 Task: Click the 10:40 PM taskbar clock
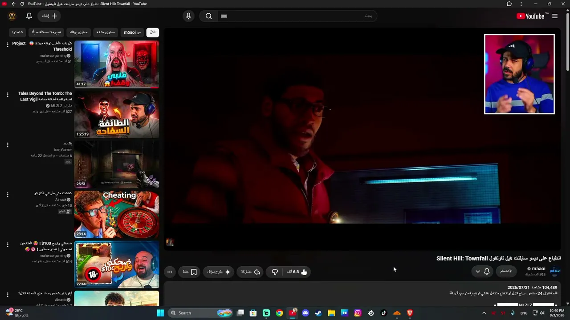[x=557, y=313]
